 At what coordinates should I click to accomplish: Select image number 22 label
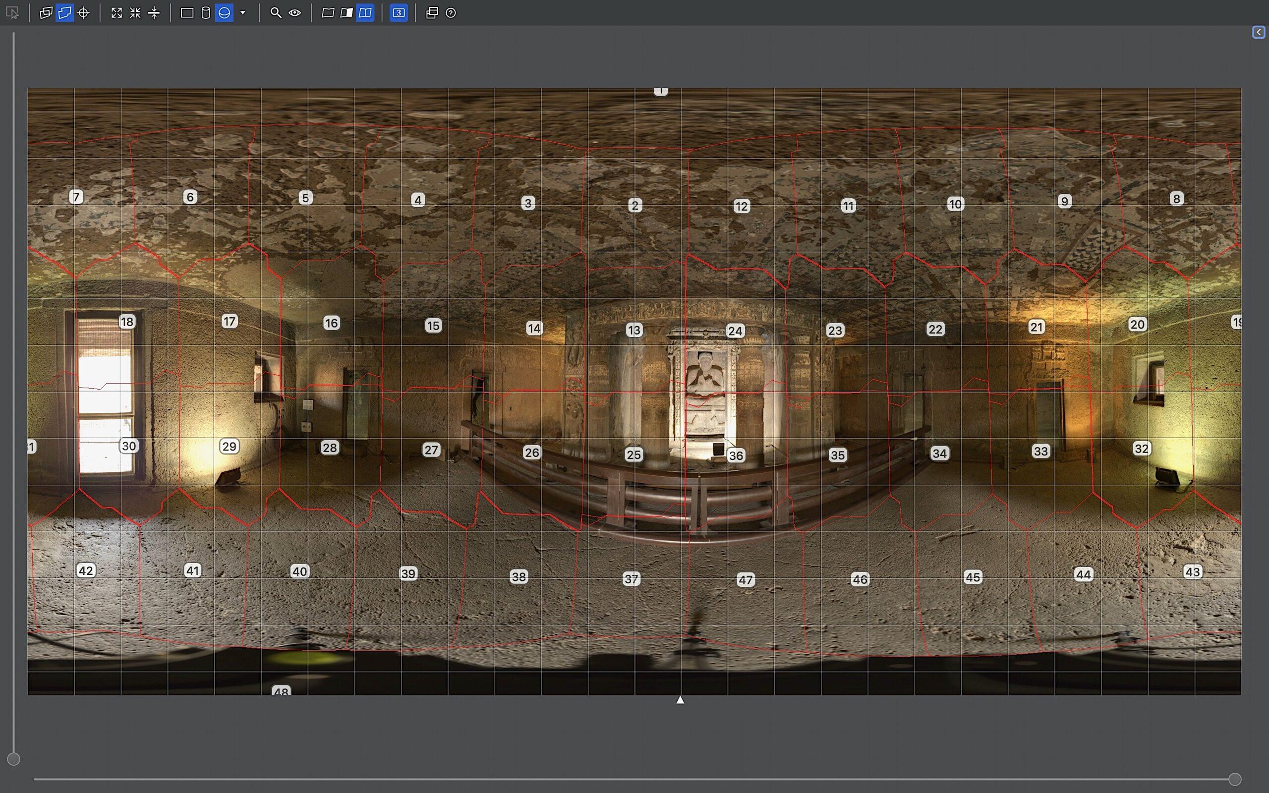click(935, 330)
